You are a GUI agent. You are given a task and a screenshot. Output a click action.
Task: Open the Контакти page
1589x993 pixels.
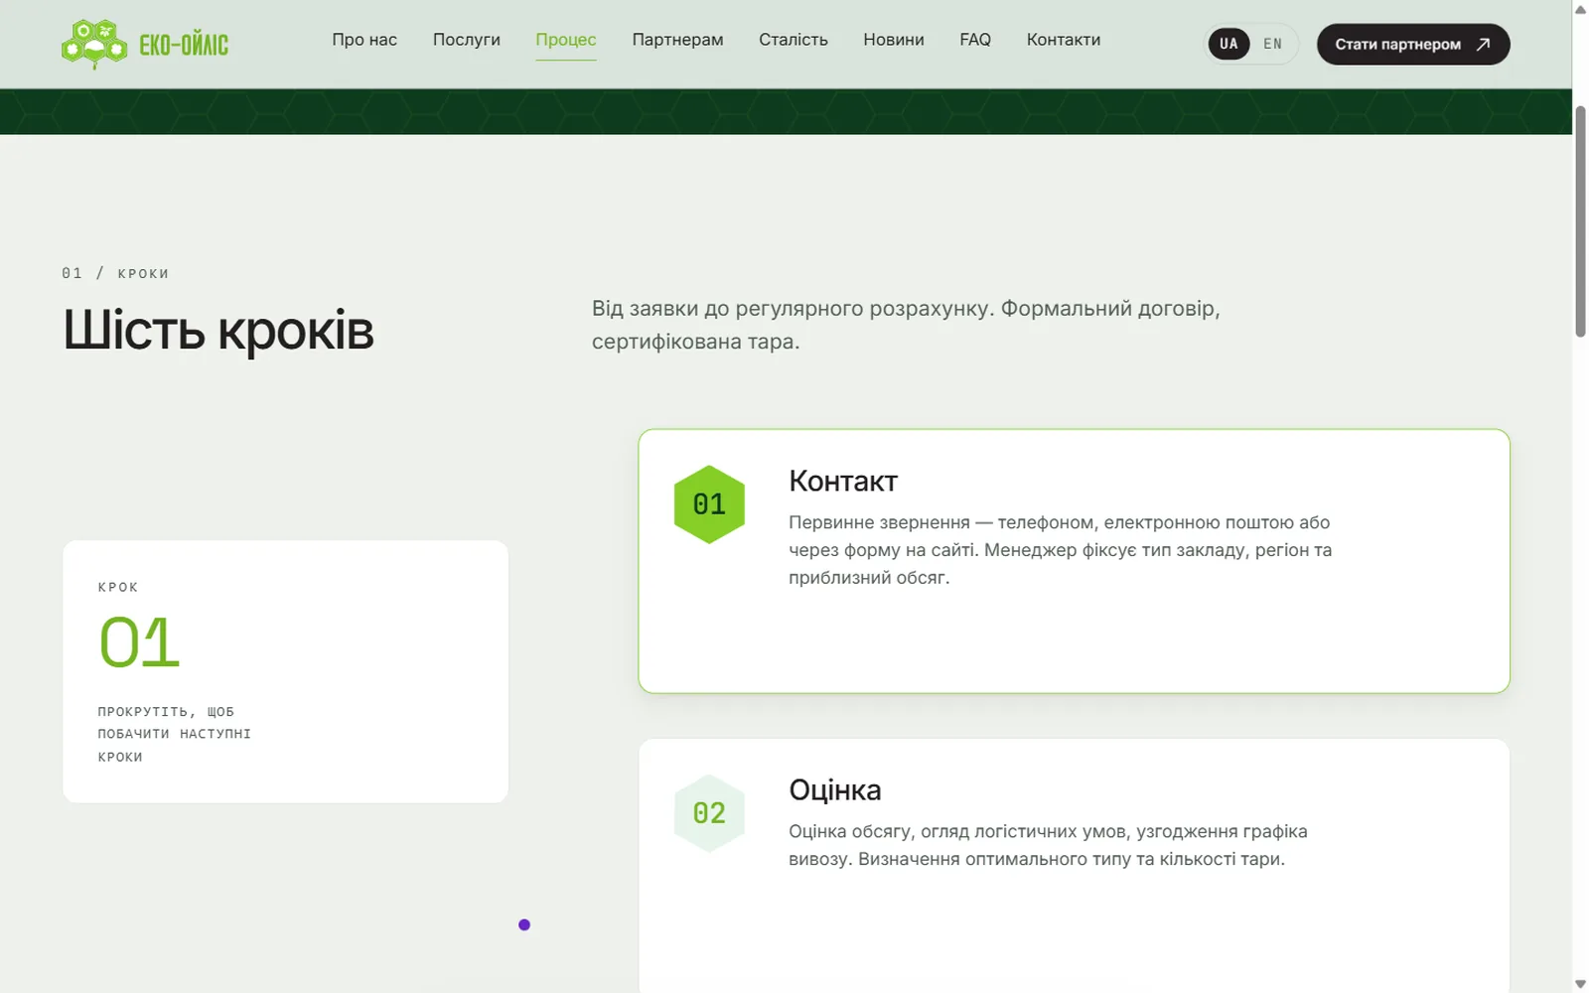click(x=1064, y=40)
